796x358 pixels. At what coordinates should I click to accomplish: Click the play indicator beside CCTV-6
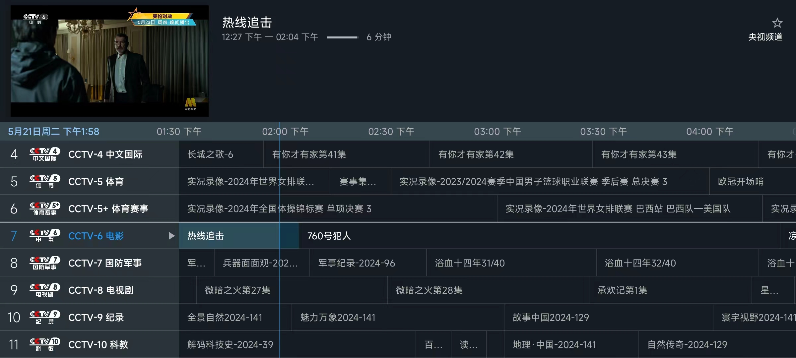click(x=171, y=236)
